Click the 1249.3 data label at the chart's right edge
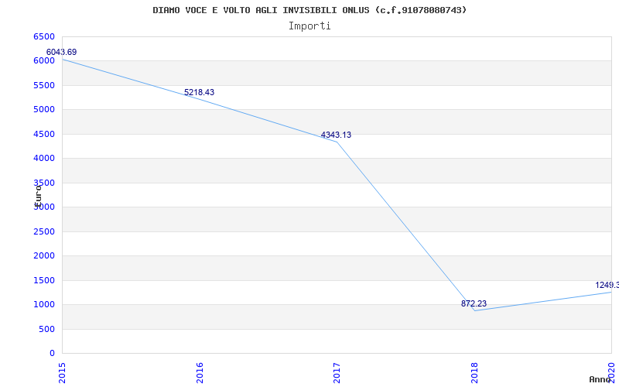 (607, 285)
